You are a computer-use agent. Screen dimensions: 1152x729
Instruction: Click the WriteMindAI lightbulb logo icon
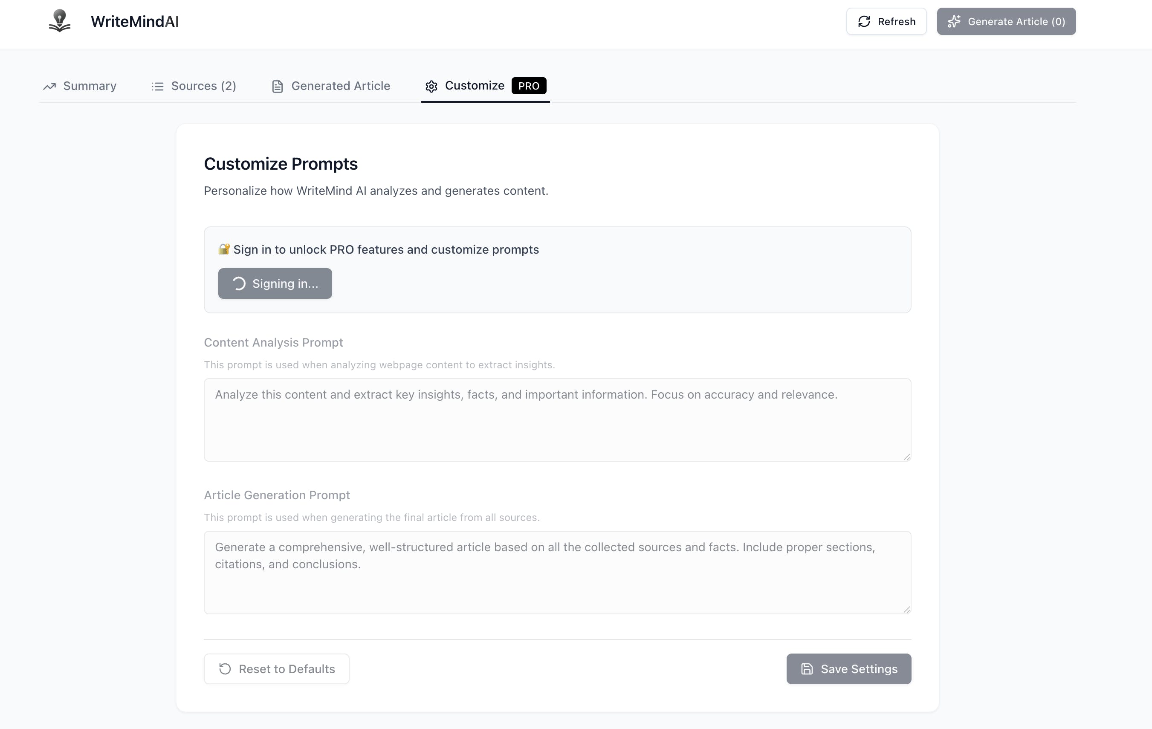(59, 21)
